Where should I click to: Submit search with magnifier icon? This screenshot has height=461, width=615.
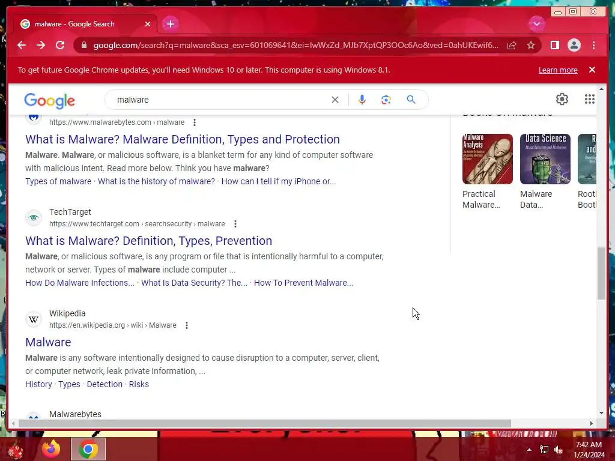(x=411, y=100)
